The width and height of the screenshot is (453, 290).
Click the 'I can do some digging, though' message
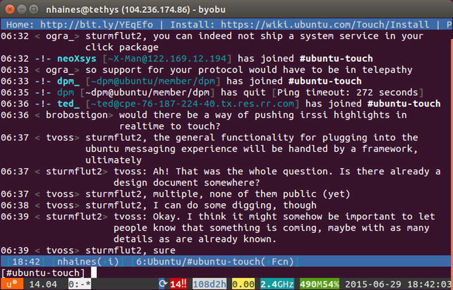point(234,205)
